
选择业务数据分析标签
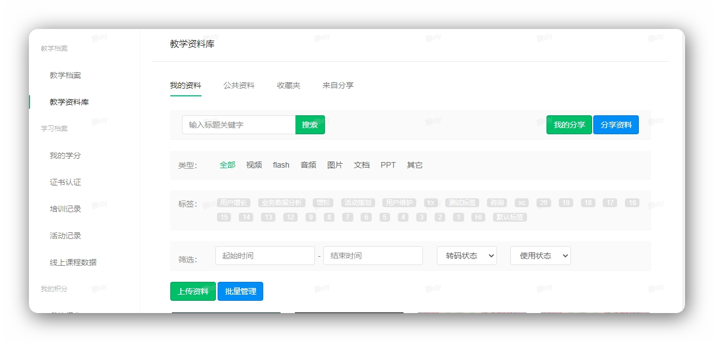pos(282,202)
